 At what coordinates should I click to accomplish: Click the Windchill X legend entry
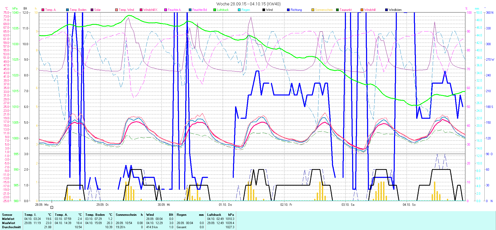(x=150, y=10)
